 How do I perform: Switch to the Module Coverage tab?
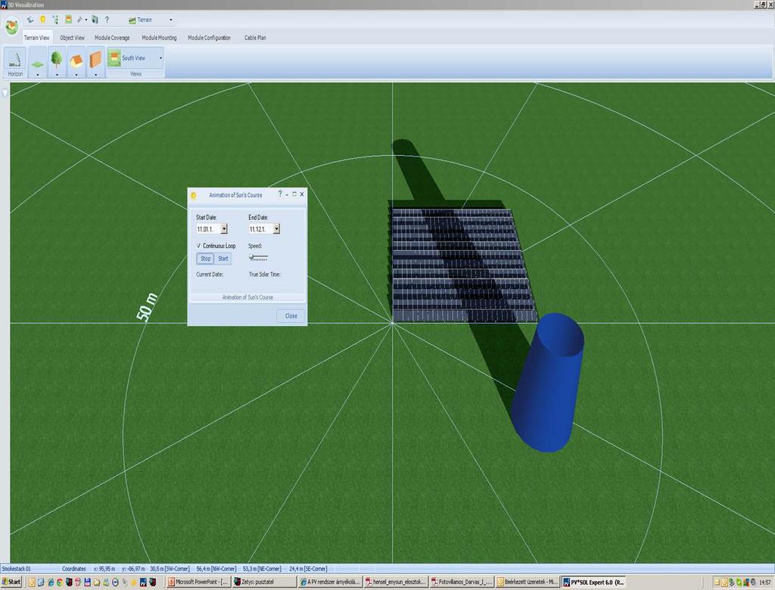click(x=112, y=38)
